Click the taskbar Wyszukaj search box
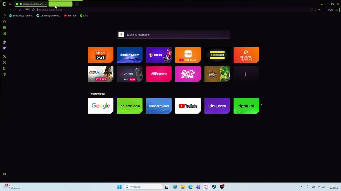Image resolution: width=341 pixels, height=191 pixels. click(143, 187)
